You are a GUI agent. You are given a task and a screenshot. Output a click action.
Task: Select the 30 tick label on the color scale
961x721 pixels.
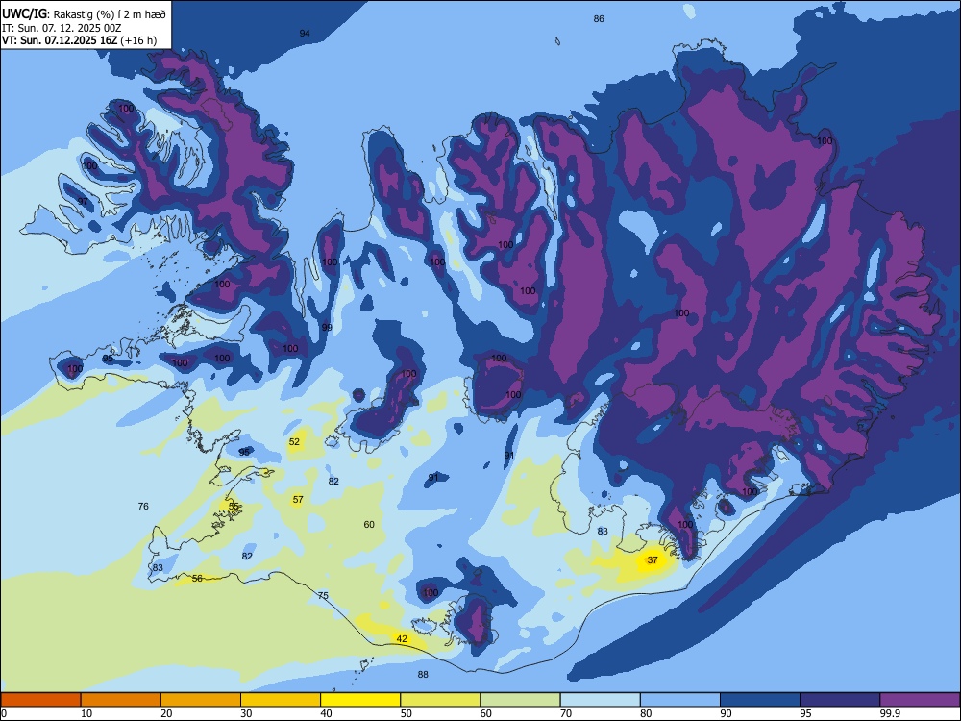point(246,713)
